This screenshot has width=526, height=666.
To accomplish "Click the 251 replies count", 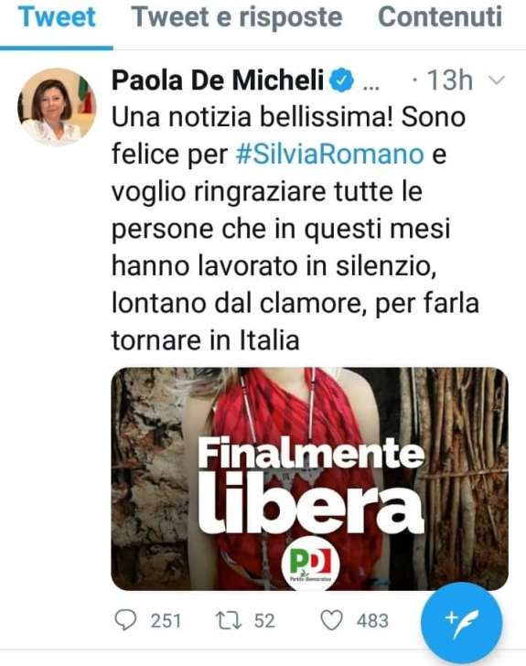I will [x=166, y=620].
